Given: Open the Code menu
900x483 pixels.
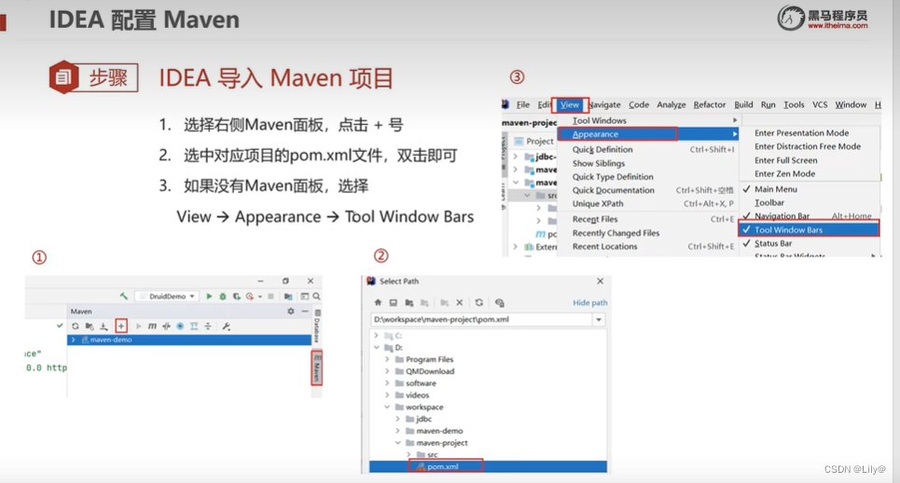Looking at the screenshot, I should click(639, 104).
